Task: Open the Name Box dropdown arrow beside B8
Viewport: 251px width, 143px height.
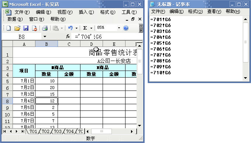Action: (45, 37)
